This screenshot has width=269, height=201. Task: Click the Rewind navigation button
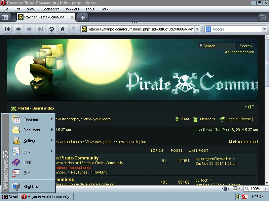point(7,29)
